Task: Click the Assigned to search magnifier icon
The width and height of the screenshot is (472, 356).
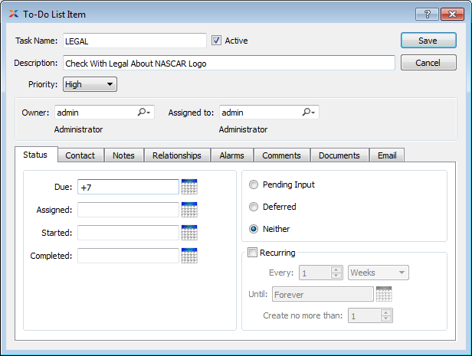Action: (x=307, y=113)
